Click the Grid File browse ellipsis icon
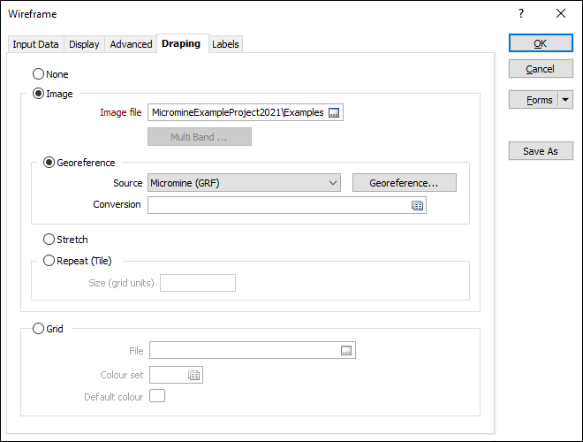583x442 pixels. (x=346, y=351)
